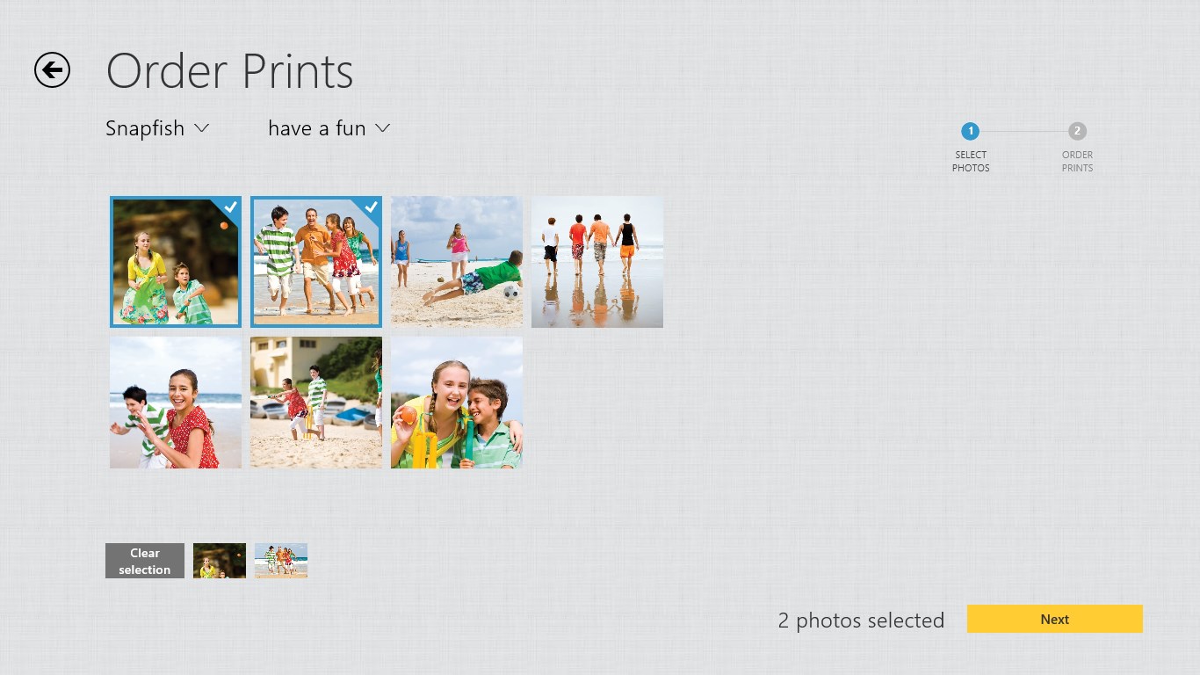This screenshot has width=1200, height=675.
Task: Click second small thumbnail in selection tray
Action: click(x=281, y=561)
